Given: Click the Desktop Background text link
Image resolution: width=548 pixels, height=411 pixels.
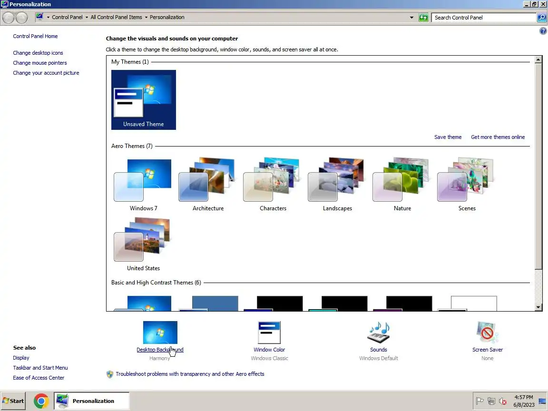Looking at the screenshot, I should [160, 350].
